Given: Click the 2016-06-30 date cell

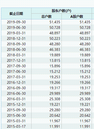Looking at the screenshot, I should (16, 93).
